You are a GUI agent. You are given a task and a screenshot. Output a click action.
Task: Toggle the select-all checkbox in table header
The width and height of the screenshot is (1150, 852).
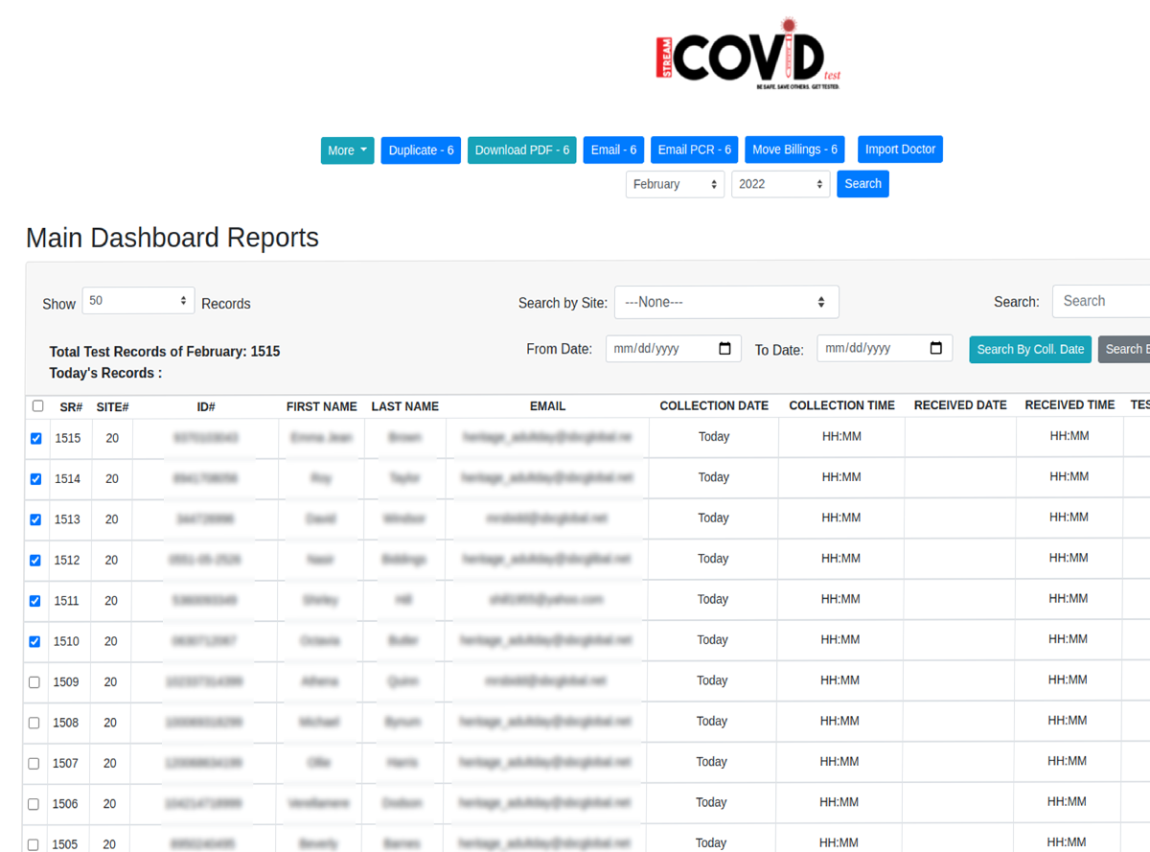pyautogui.click(x=37, y=406)
